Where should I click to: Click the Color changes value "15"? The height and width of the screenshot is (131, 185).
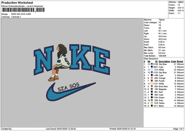160,23
